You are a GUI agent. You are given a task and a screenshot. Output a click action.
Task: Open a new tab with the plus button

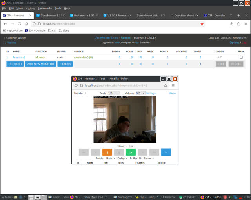pyautogui.click(x=238, y=16)
